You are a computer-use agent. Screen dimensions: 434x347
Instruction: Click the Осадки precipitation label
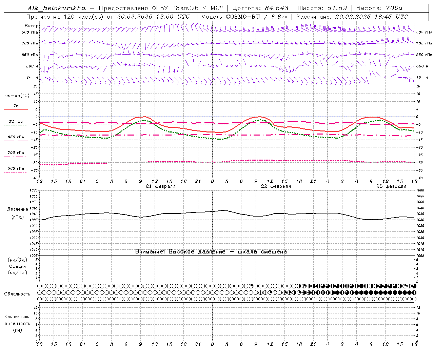(x=18, y=266)
